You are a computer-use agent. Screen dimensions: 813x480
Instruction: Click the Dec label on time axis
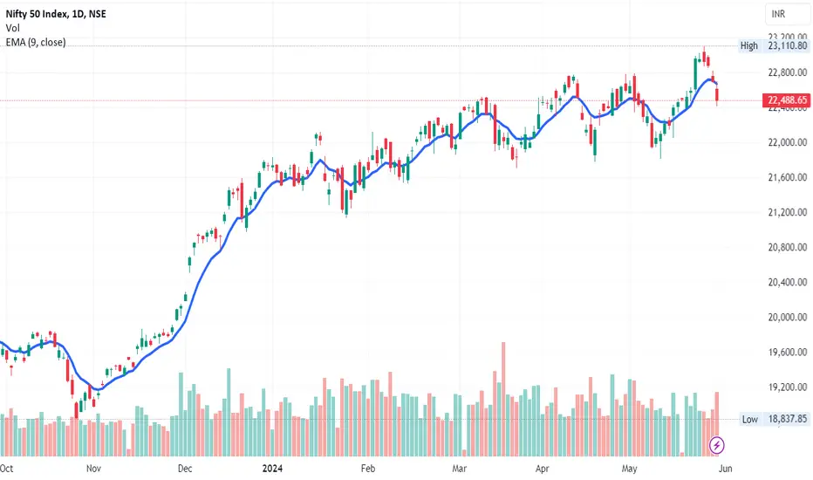coord(185,468)
